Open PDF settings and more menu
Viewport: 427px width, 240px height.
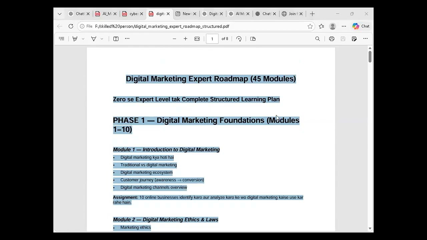(366, 39)
